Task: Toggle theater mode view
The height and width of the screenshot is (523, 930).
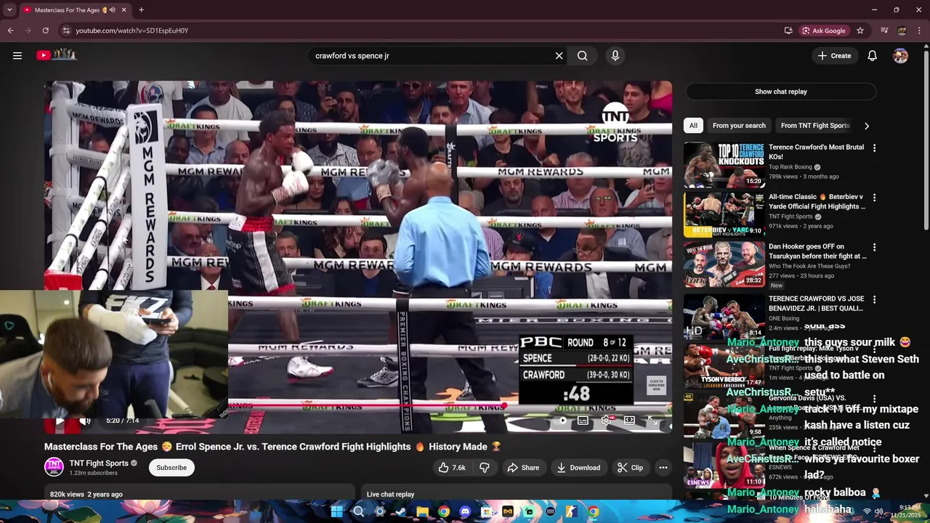Action: tap(629, 421)
